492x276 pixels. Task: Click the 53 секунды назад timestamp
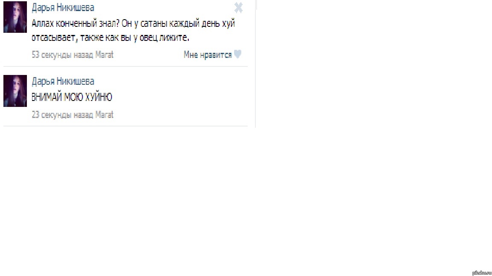[x=62, y=55]
